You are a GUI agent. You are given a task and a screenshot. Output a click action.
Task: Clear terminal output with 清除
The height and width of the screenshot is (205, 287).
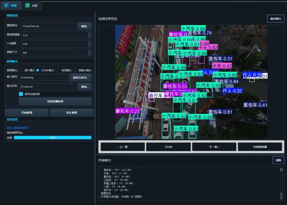pyautogui.click(x=278, y=160)
